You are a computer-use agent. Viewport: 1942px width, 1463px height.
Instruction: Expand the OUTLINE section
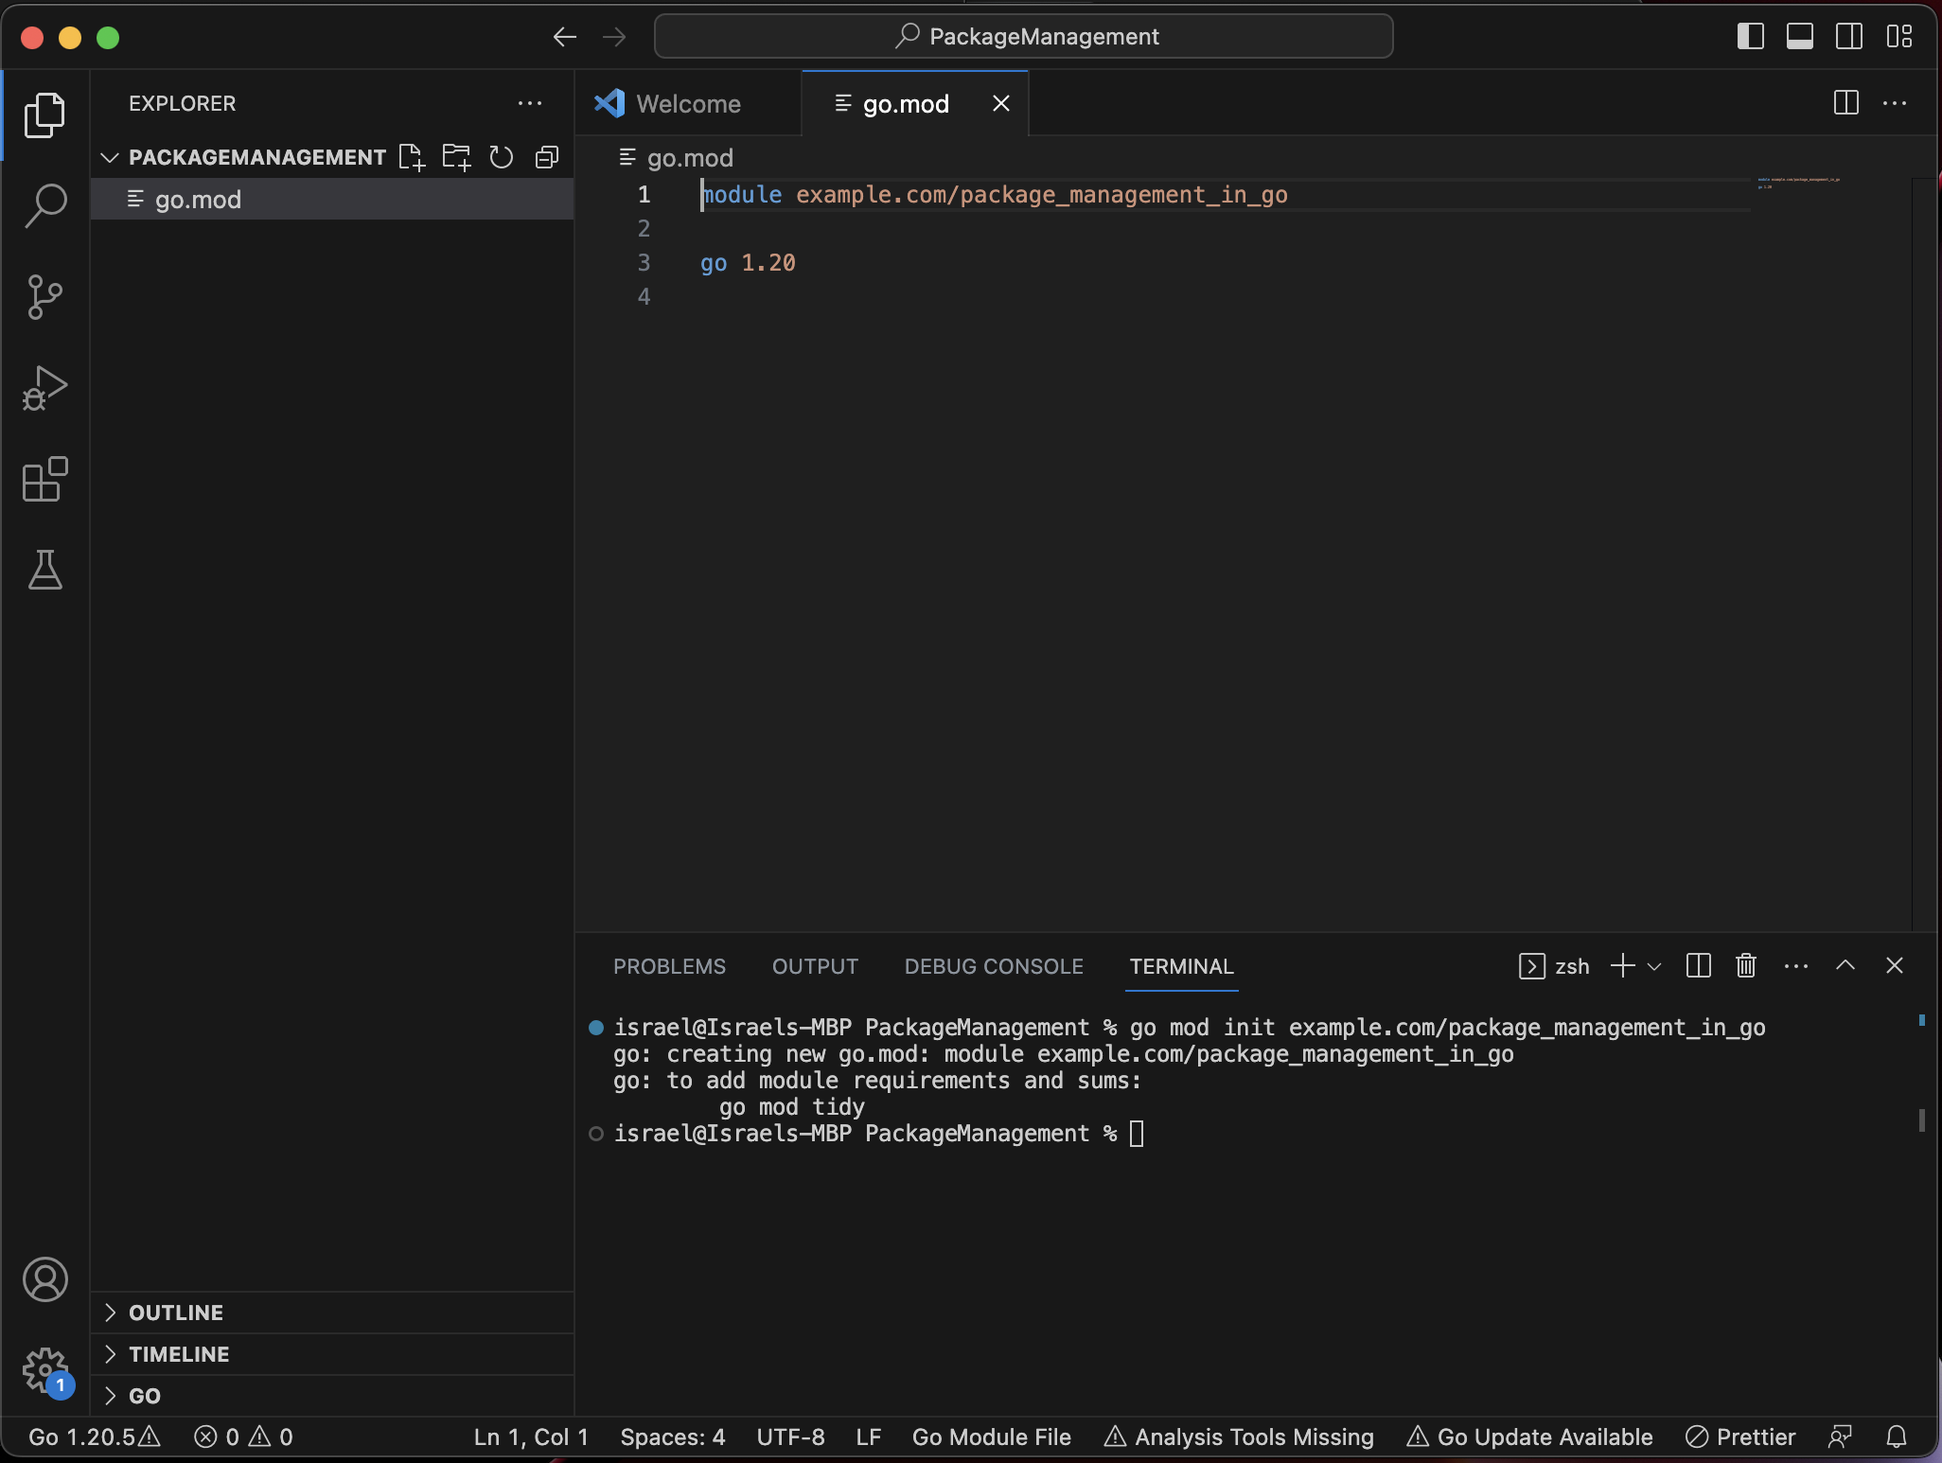pyautogui.click(x=176, y=1313)
